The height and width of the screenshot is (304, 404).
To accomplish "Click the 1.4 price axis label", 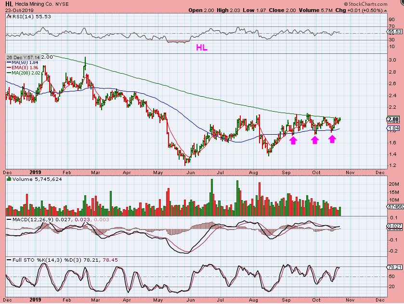I will pos(392,154).
